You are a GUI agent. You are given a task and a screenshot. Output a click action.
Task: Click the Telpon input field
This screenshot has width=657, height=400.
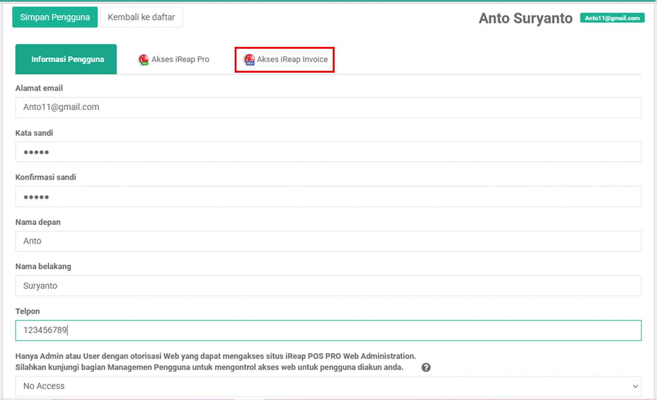(x=328, y=330)
